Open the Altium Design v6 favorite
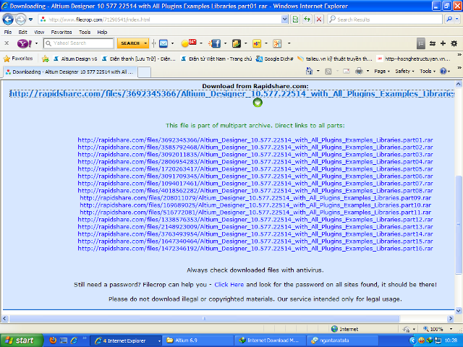 tap(75, 59)
